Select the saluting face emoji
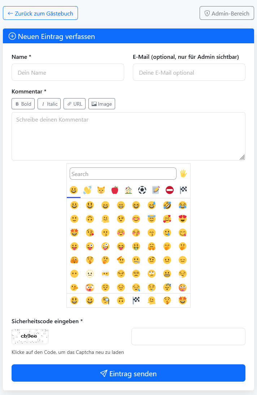 point(121,260)
